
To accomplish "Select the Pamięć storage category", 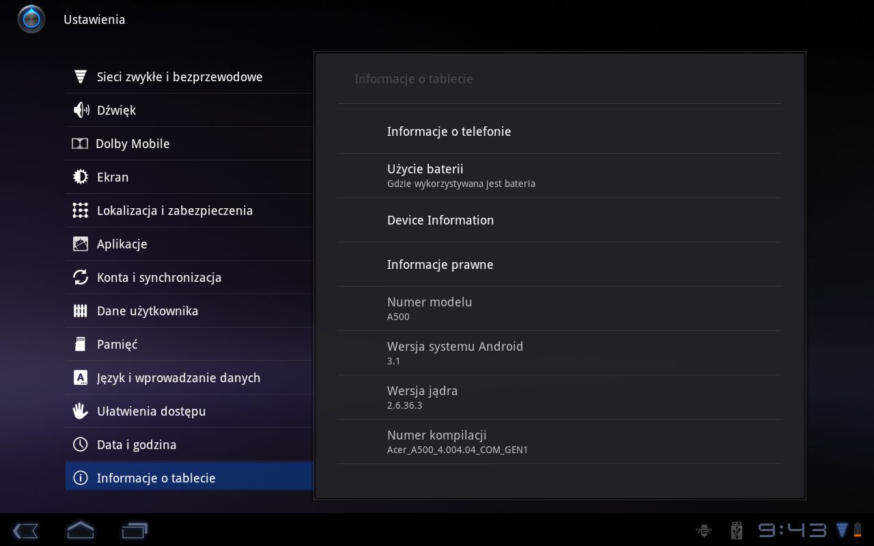I will tap(189, 344).
